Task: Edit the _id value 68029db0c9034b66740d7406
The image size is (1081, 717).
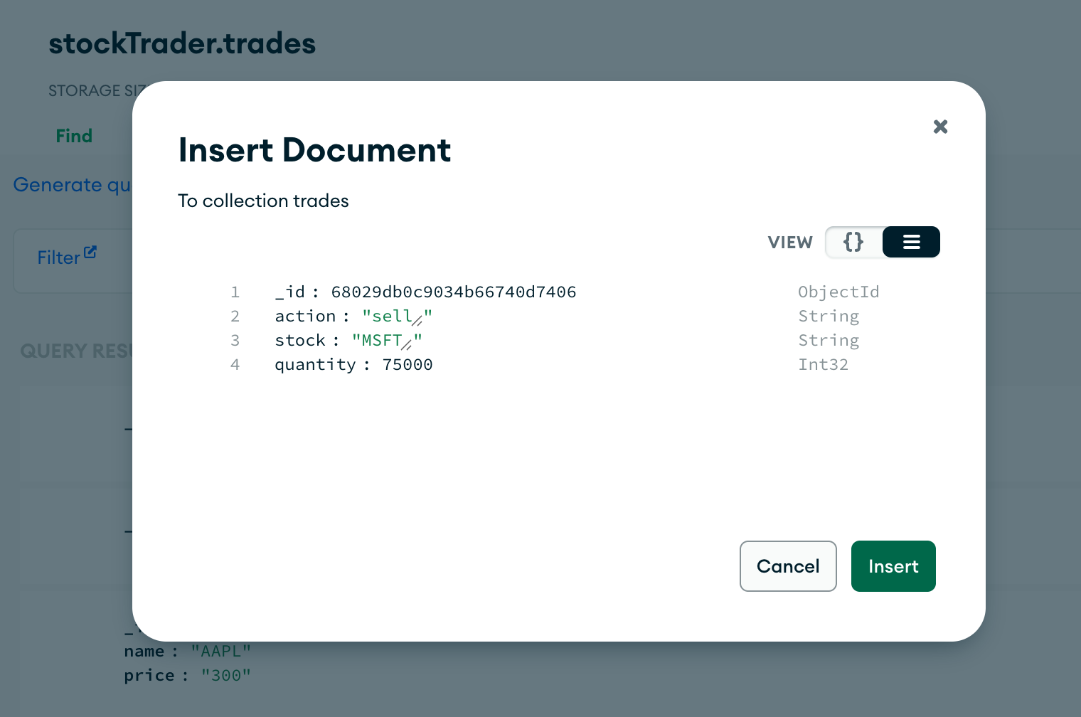Action: [454, 292]
